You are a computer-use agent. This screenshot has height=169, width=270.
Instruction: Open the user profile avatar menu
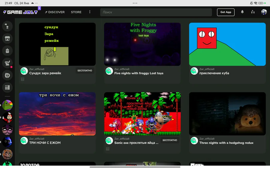pyautogui.click(x=264, y=12)
